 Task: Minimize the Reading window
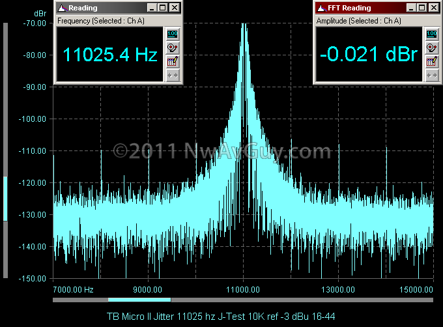click(152, 8)
